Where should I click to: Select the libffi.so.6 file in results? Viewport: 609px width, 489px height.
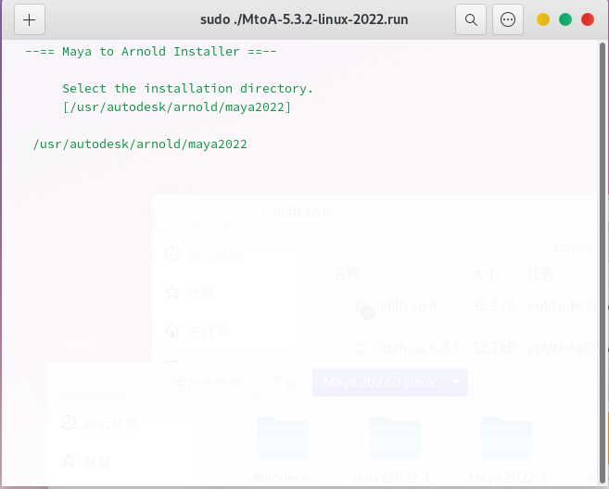pyautogui.click(x=408, y=305)
